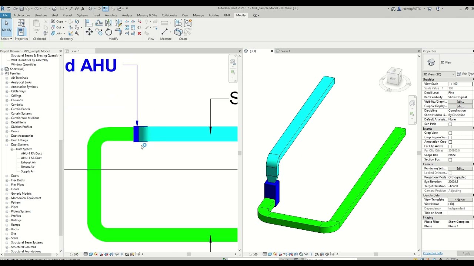Viewport: 474px width, 266px height.
Task: Click the red Delete X icon
Action: (139, 33)
